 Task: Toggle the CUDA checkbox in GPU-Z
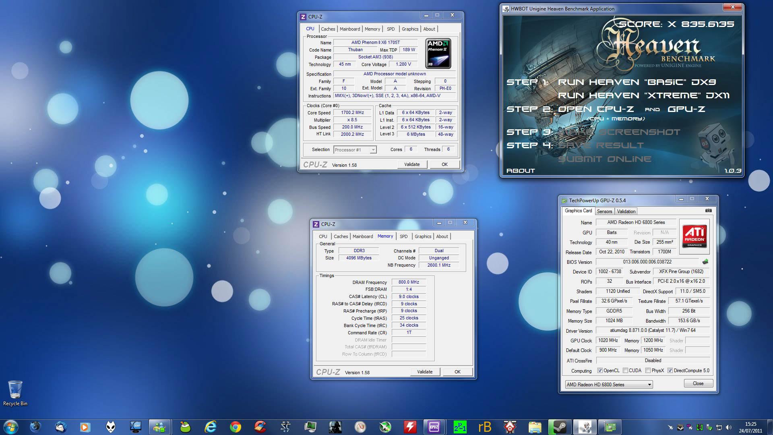pos(625,371)
